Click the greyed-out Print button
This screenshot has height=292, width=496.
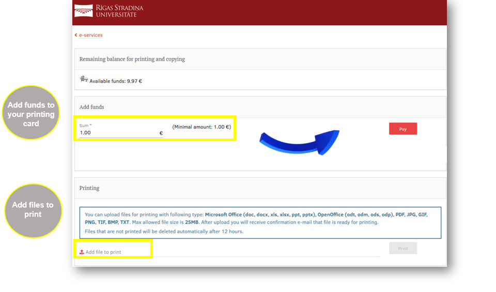[x=402, y=248]
